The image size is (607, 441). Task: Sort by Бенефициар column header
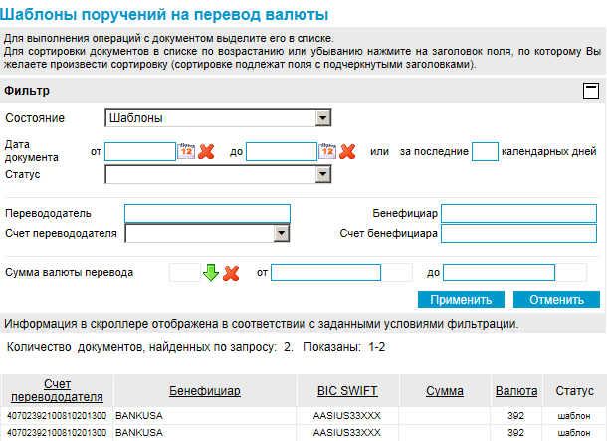205,391
